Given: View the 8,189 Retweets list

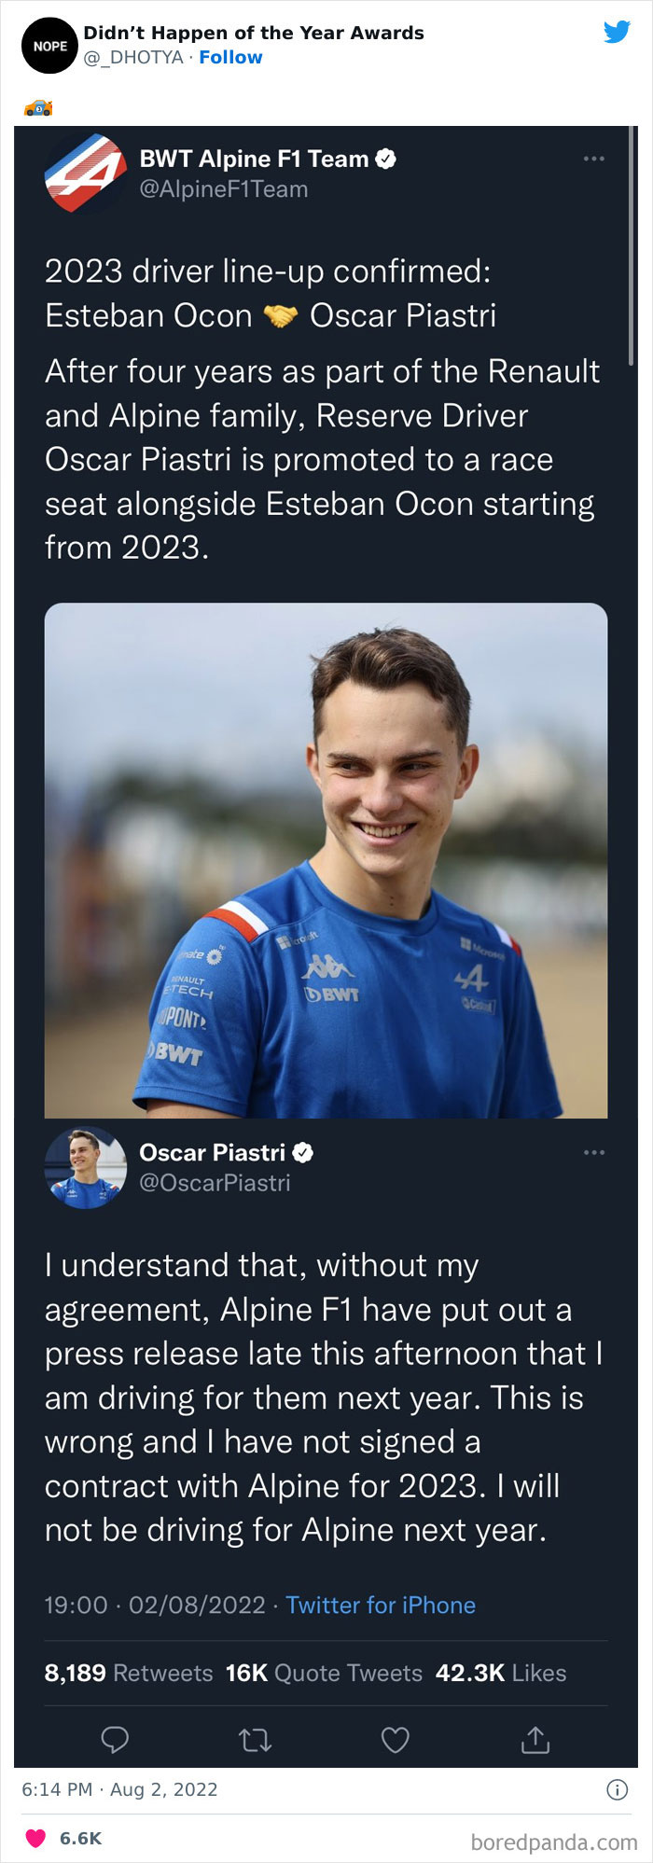Looking at the screenshot, I should (x=129, y=1673).
